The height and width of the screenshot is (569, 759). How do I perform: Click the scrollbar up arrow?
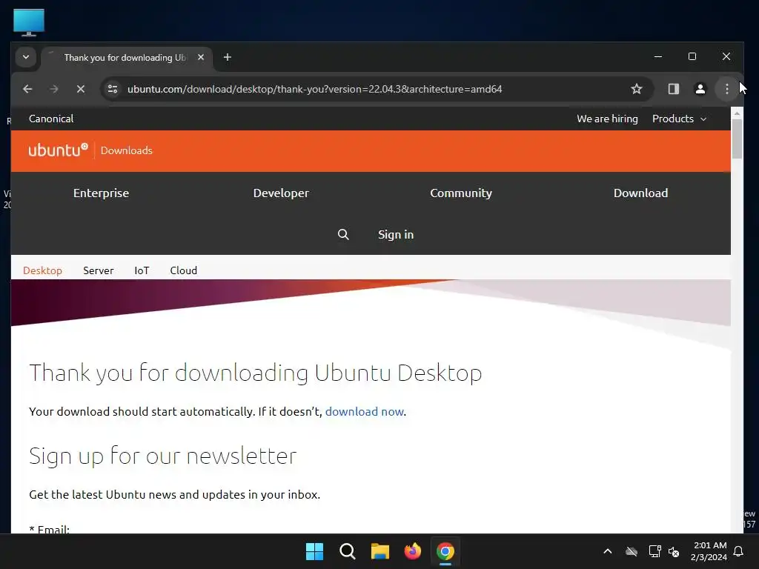pyautogui.click(x=737, y=113)
